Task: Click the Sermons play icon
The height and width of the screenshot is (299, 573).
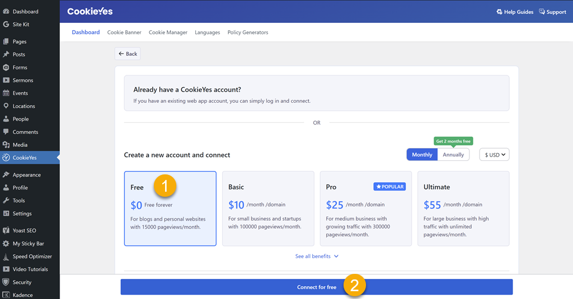Action: tap(6, 80)
